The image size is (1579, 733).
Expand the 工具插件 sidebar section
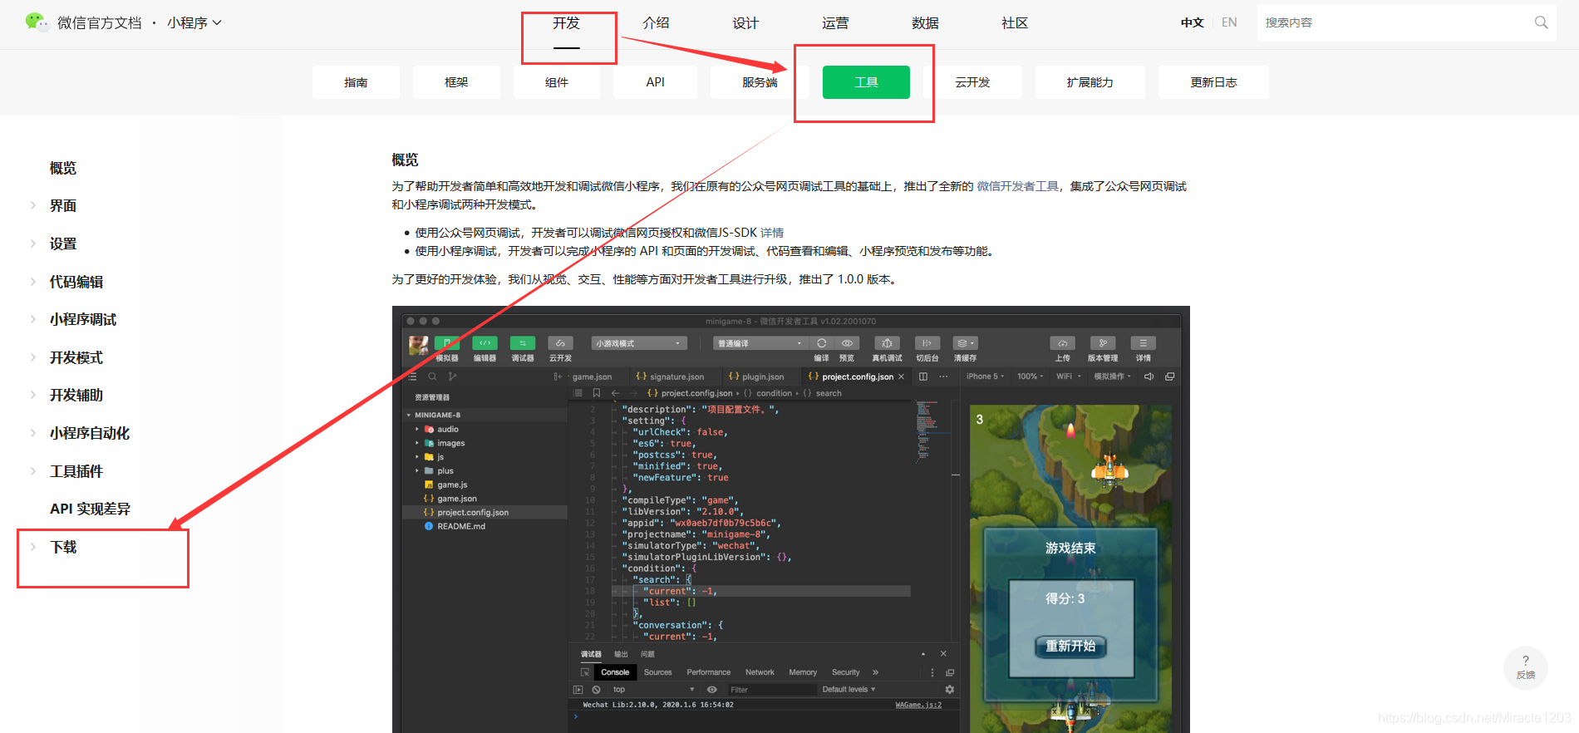point(76,471)
